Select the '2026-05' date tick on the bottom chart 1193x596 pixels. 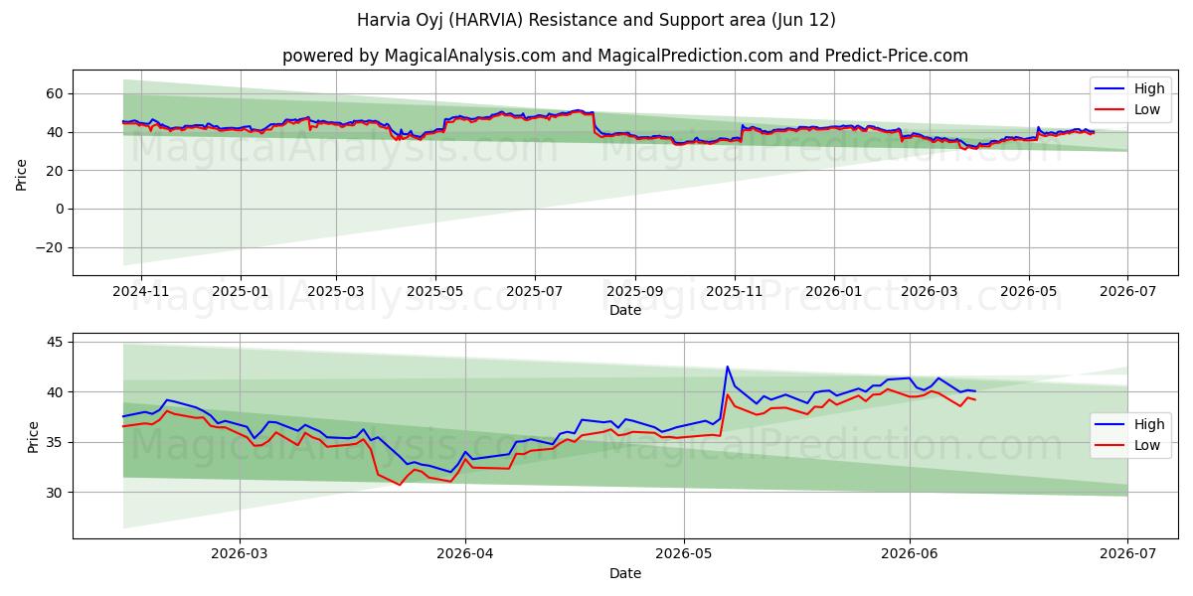pos(684,556)
